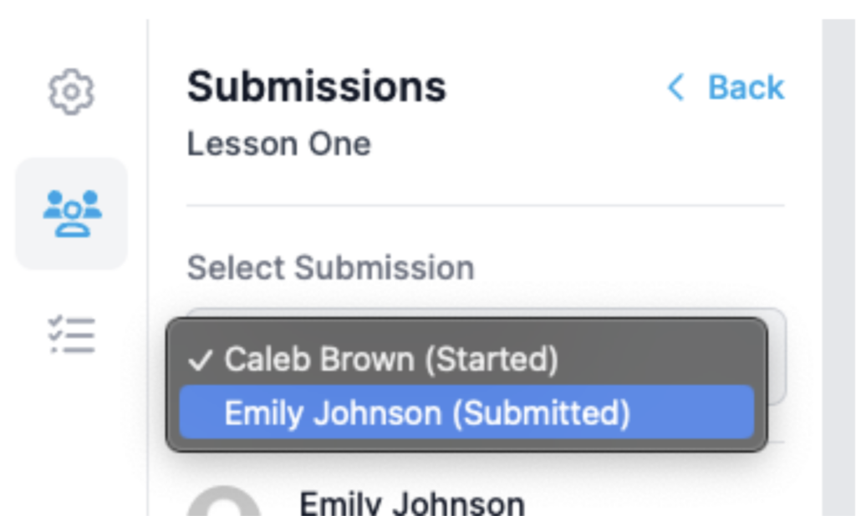Click the Select Submission label
The width and height of the screenshot is (856, 516).
[x=330, y=268]
